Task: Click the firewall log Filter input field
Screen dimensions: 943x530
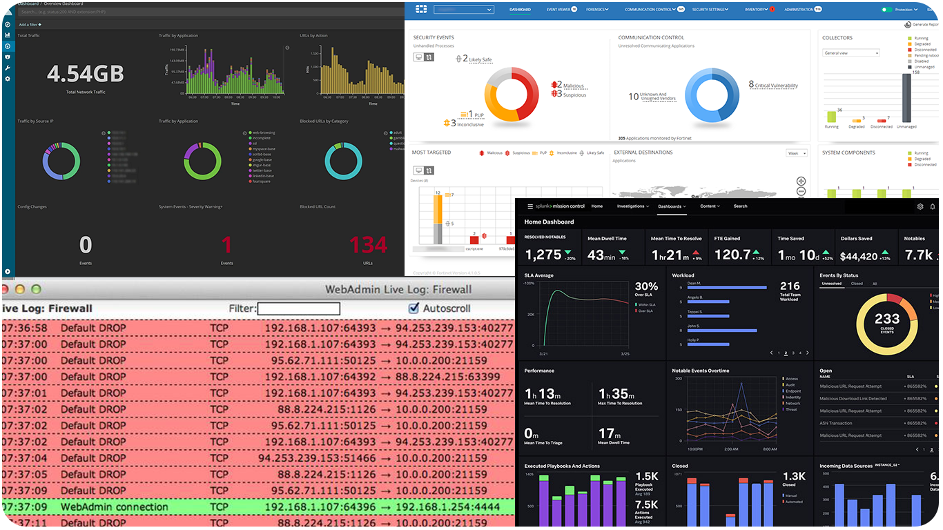Action: click(299, 308)
